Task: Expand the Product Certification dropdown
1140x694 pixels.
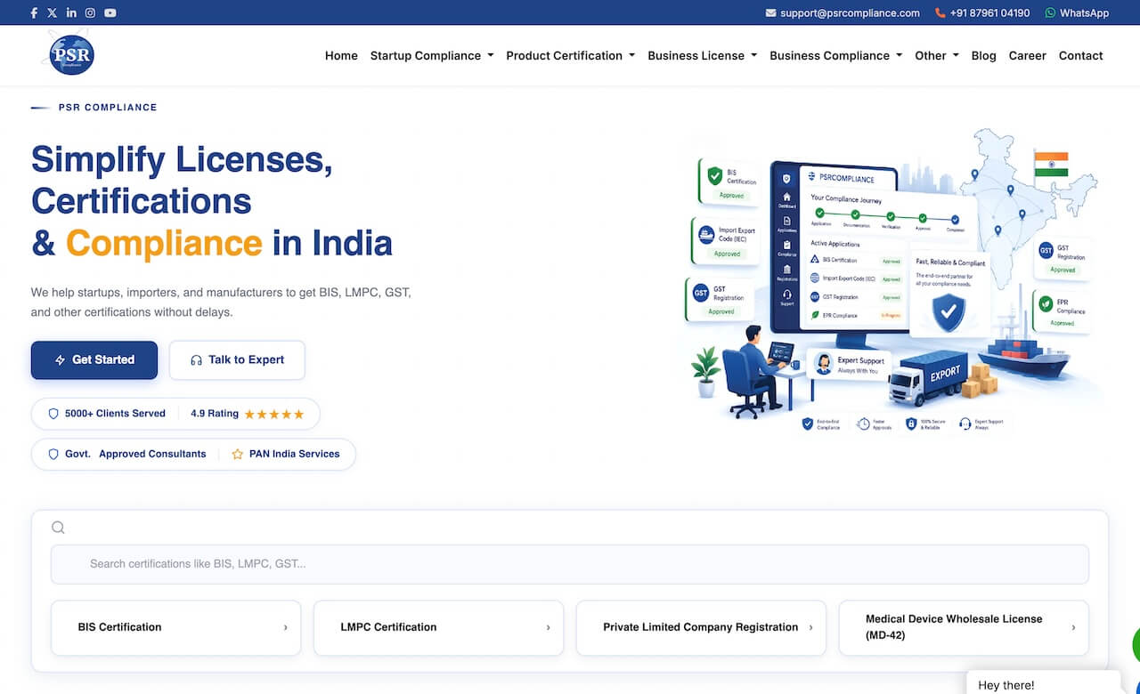Action: [571, 55]
